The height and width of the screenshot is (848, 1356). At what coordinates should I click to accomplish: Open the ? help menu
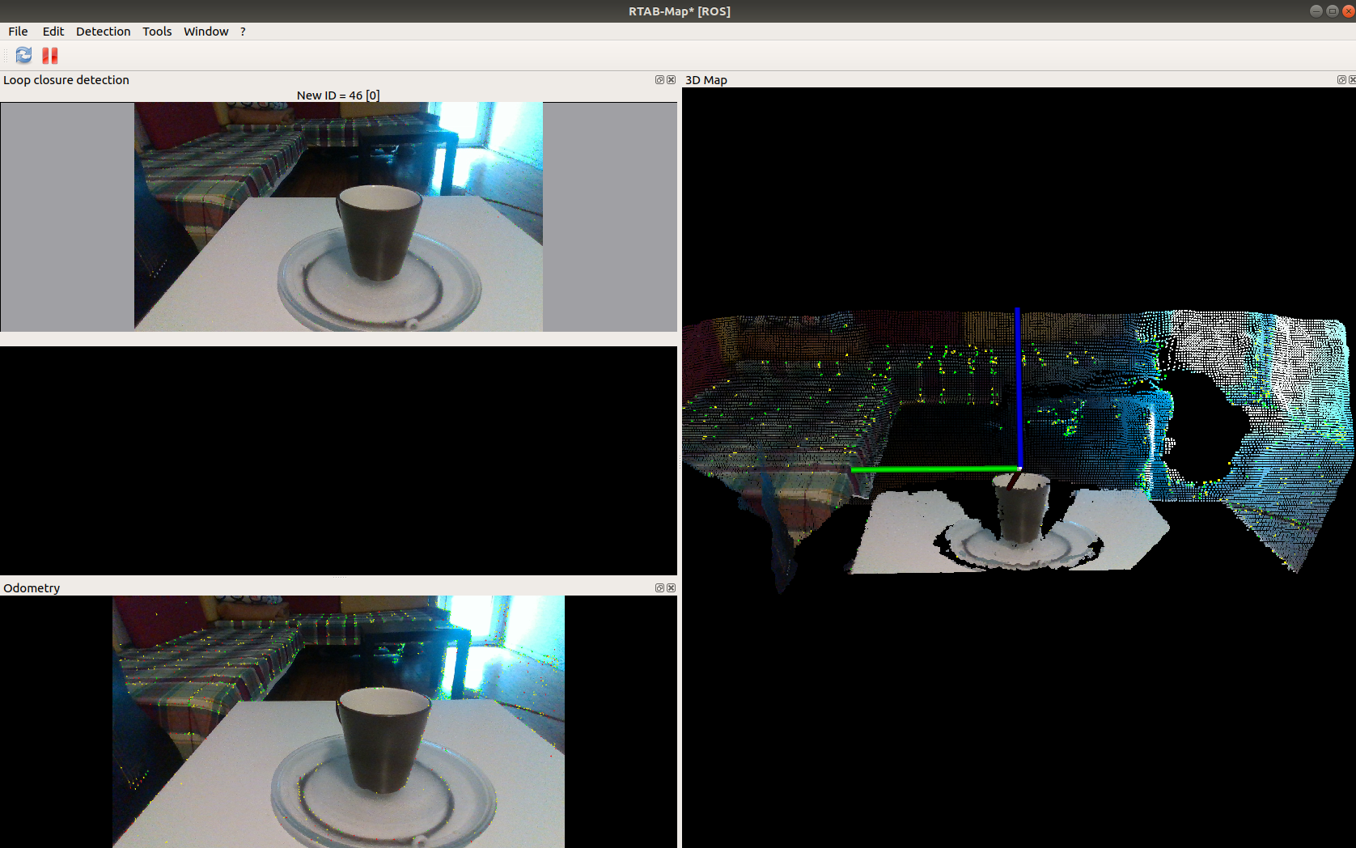(243, 32)
